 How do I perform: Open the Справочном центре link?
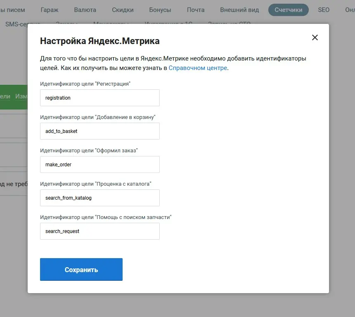(198, 68)
